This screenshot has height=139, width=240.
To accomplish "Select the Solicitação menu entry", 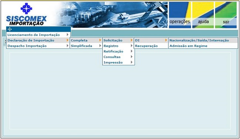I will (119, 40).
